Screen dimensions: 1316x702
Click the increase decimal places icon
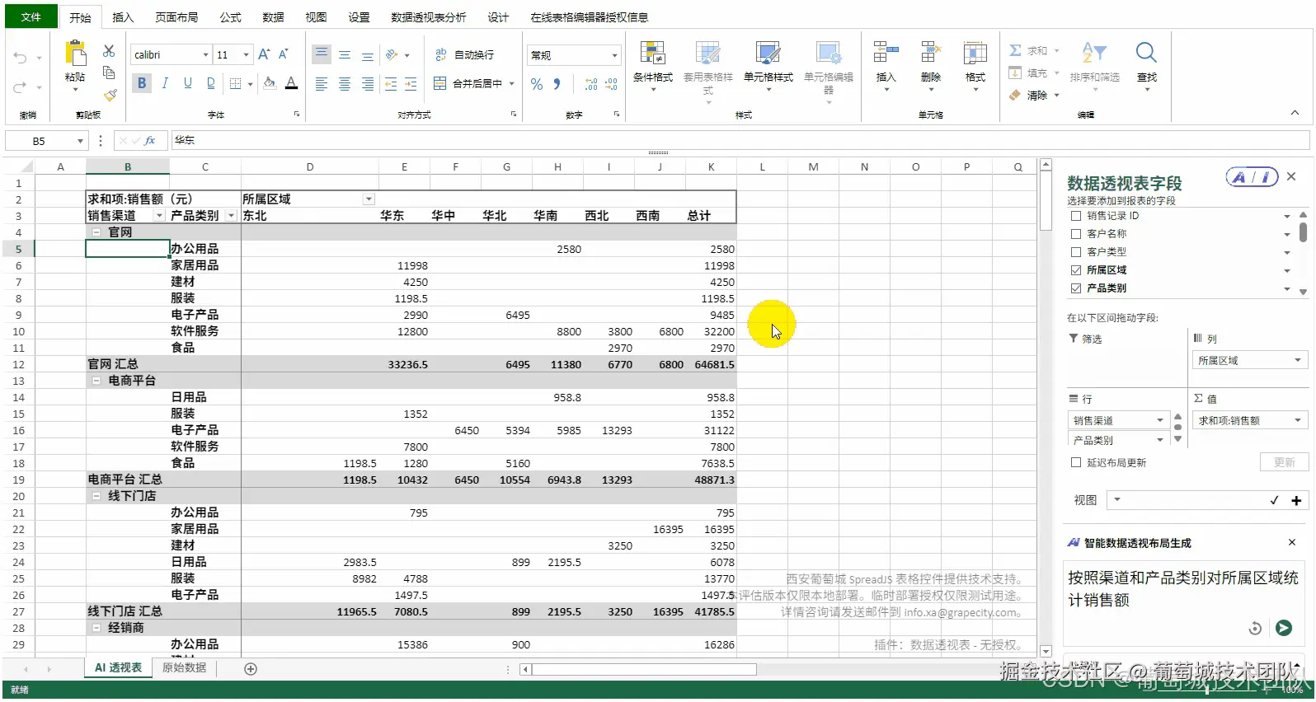pyautogui.click(x=591, y=84)
